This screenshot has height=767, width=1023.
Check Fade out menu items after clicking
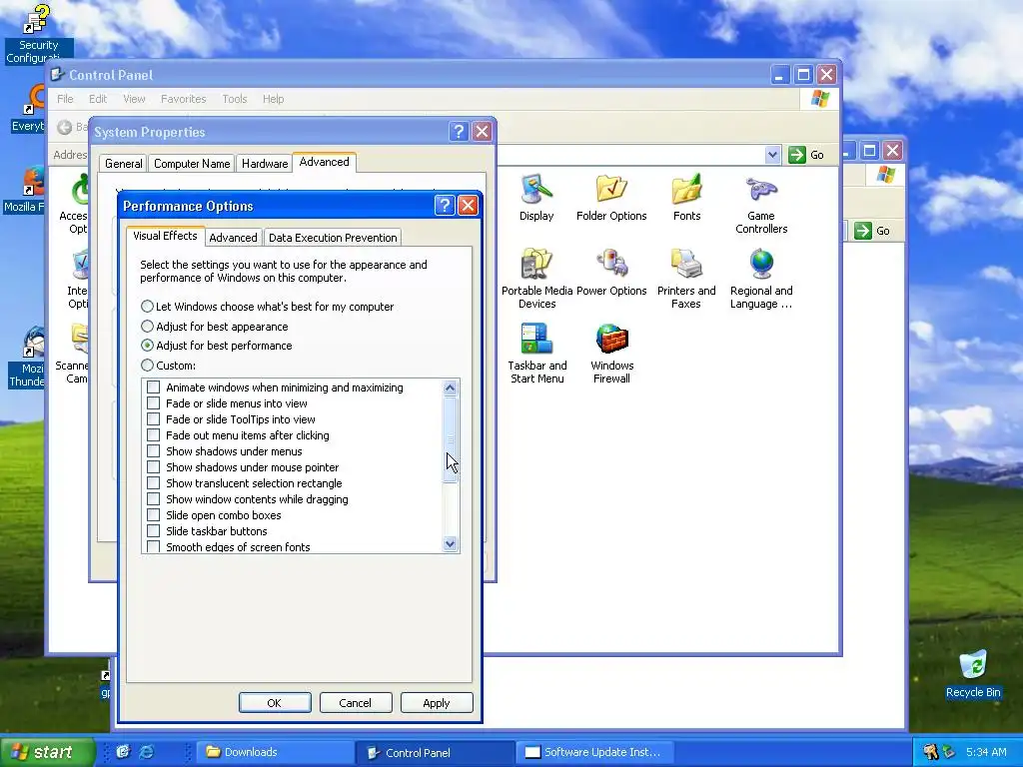pos(153,435)
